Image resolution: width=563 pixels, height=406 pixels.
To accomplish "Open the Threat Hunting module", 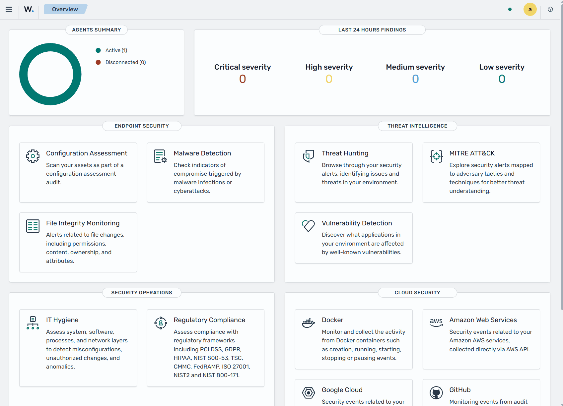I will [x=354, y=172].
